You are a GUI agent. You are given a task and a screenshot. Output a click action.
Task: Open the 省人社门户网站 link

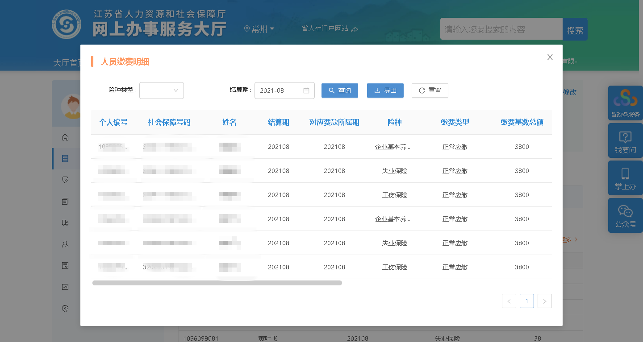point(330,29)
